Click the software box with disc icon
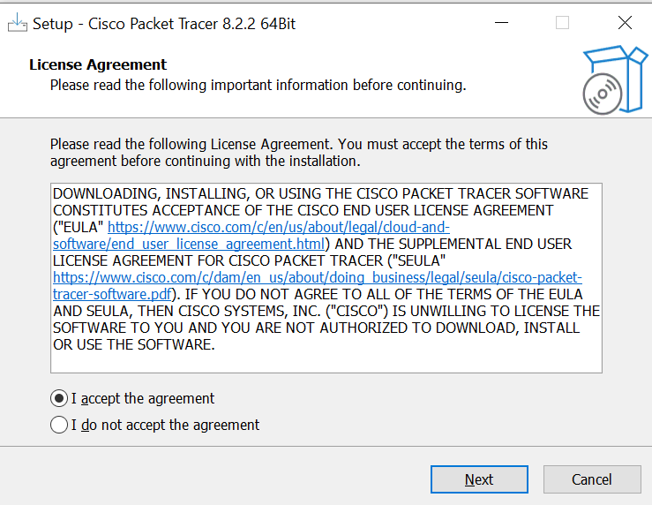The height and width of the screenshot is (505, 652). (614, 79)
